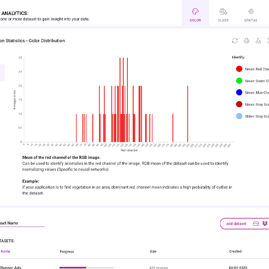This screenshot has width=269, height=269.
Task: Open the Class analytics scales icon
Action: pyautogui.click(x=223, y=12)
